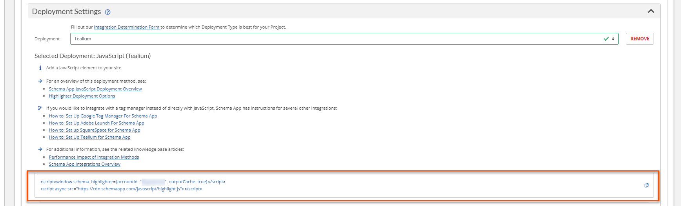
Task: Click the arrow icon beside deployment overview text
Action: click(40, 81)
